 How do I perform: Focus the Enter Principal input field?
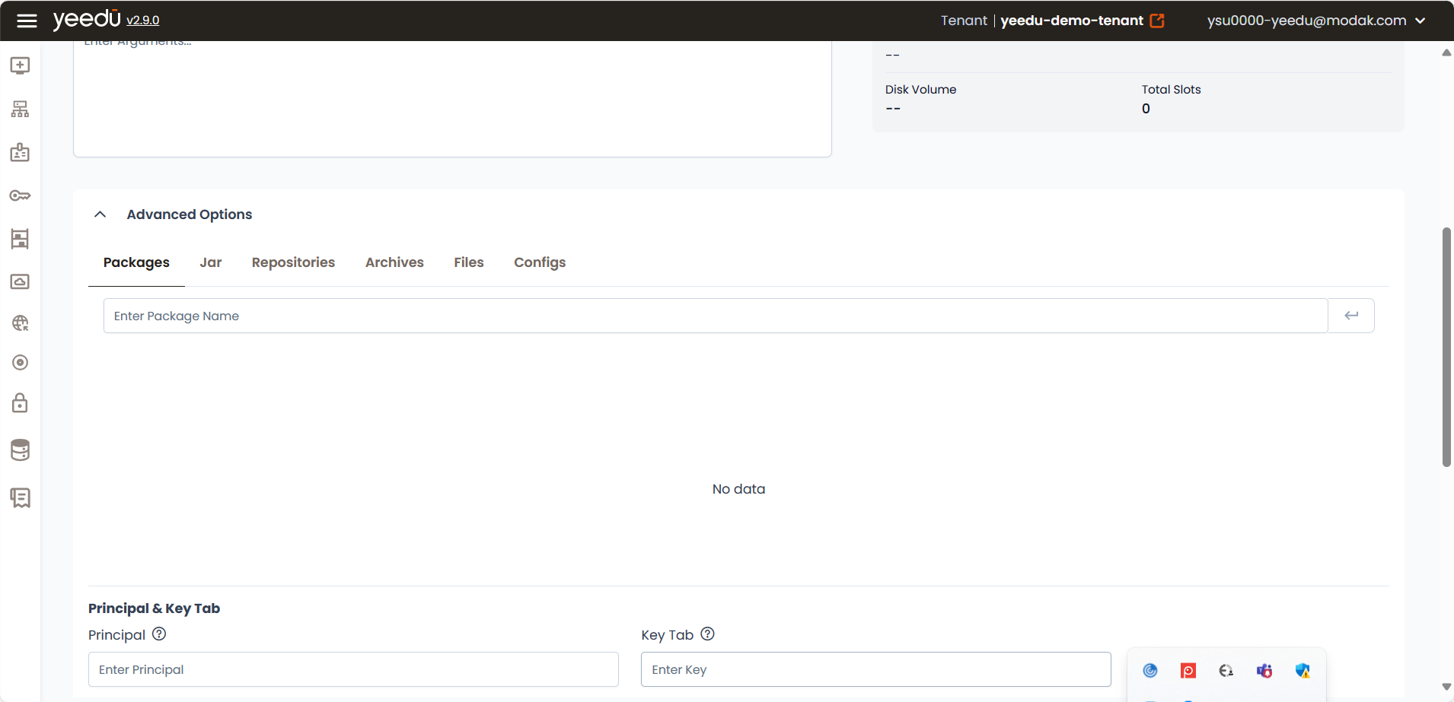353,669
